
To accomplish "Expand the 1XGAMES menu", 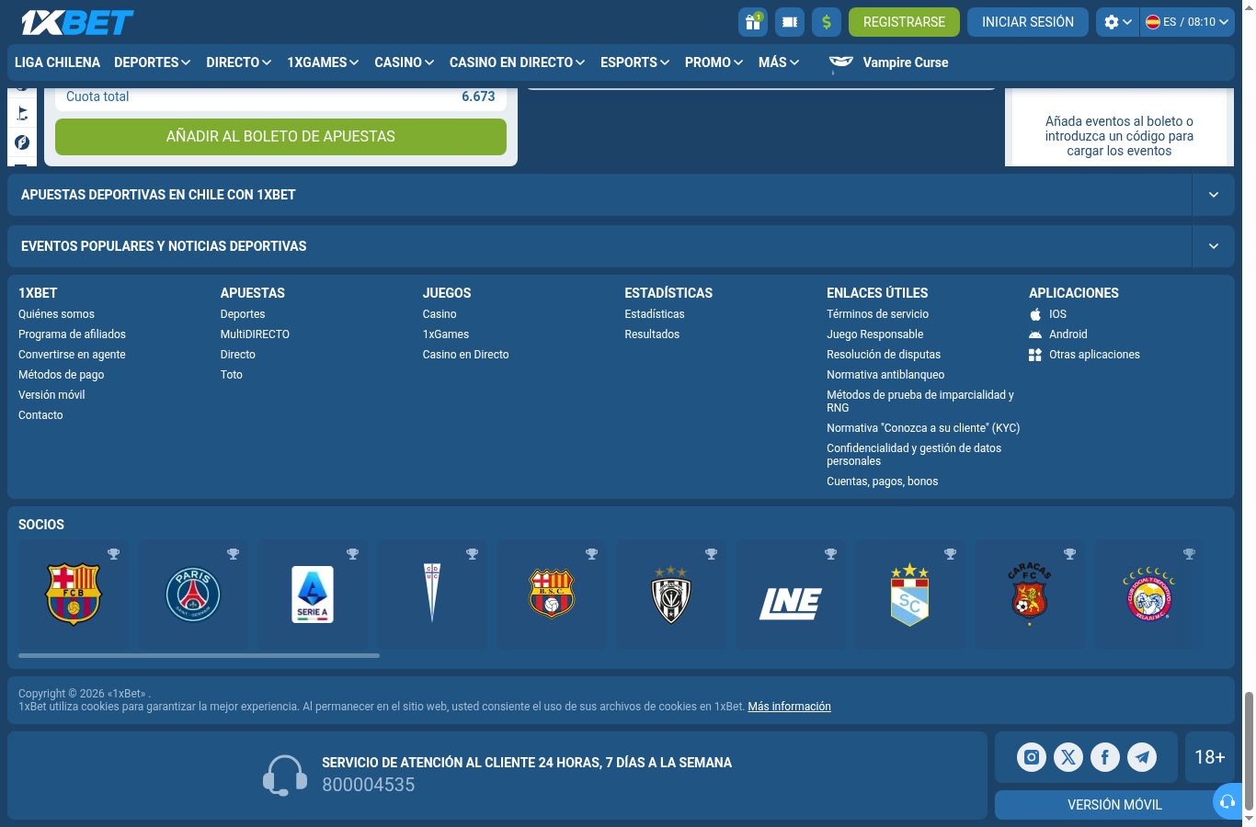I will (x=323, y=62).
